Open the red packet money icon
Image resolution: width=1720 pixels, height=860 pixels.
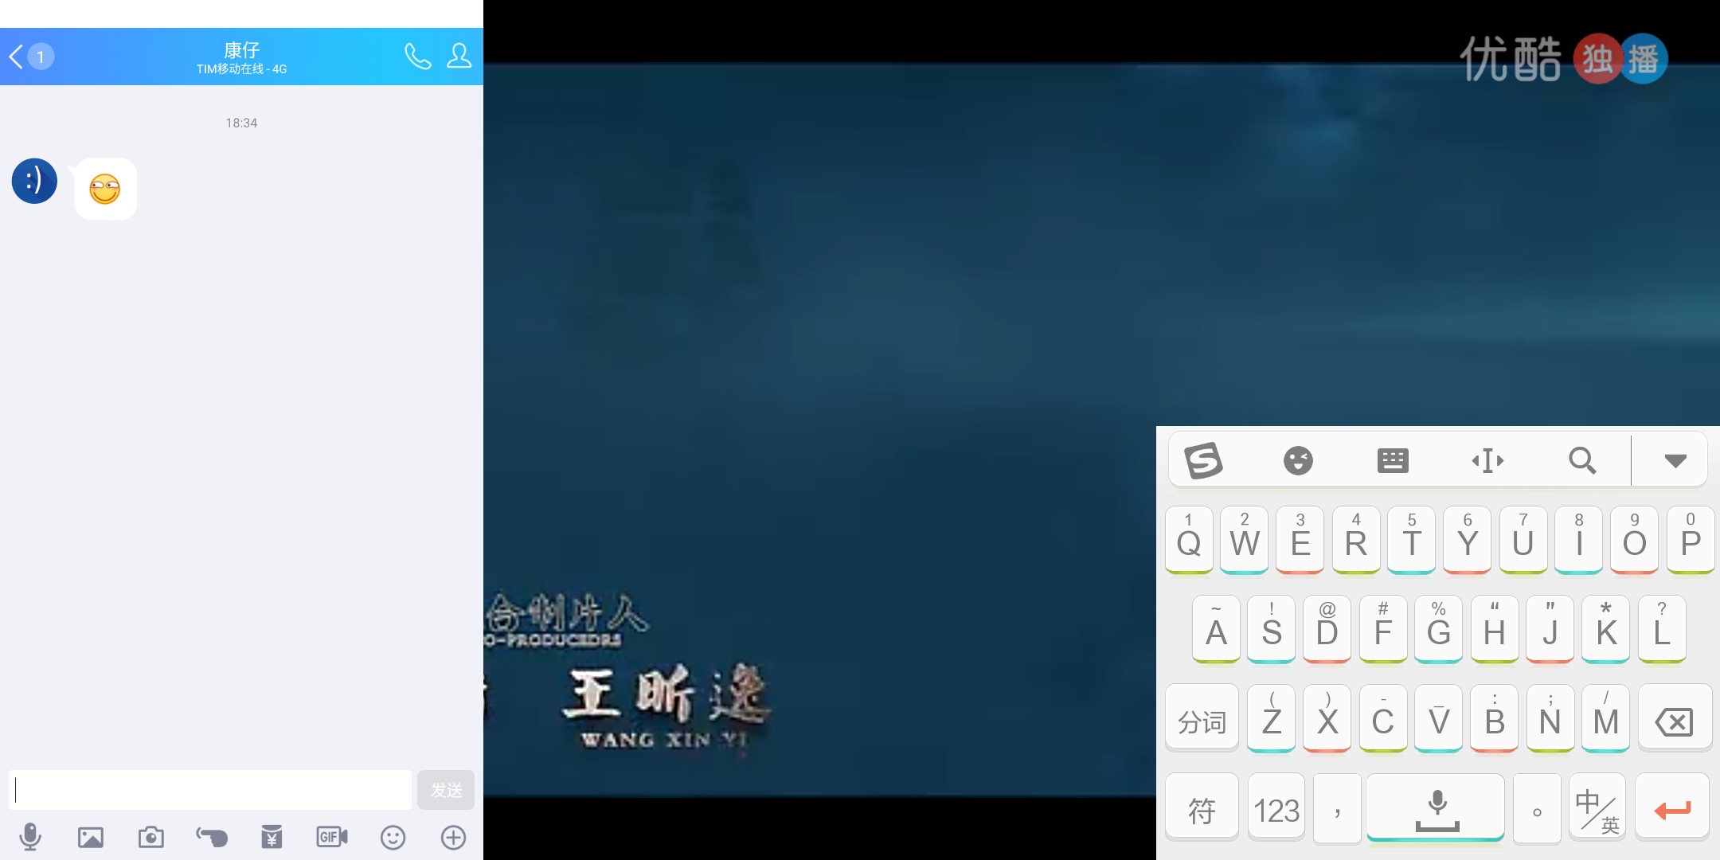(272, 837)
